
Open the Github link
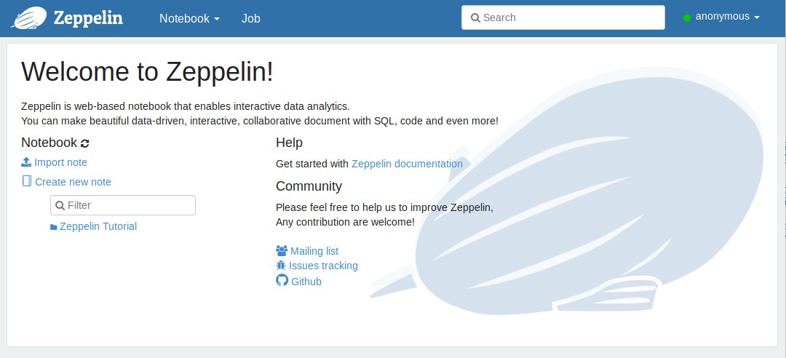click(306, 282)
